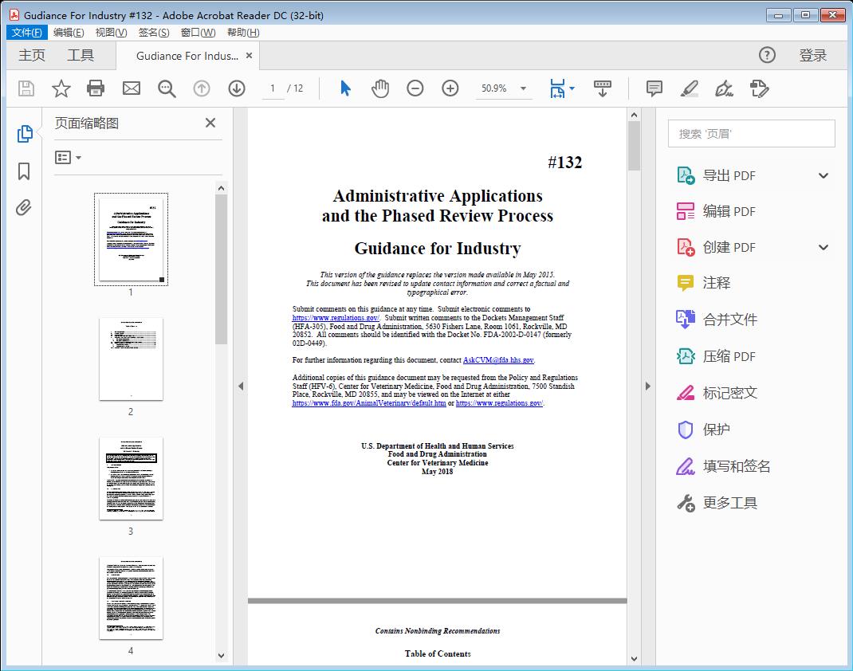This screenshot has height=671, width=853.
Task: Open the thumbnail panel options dropdown
Action: point(67,157)
